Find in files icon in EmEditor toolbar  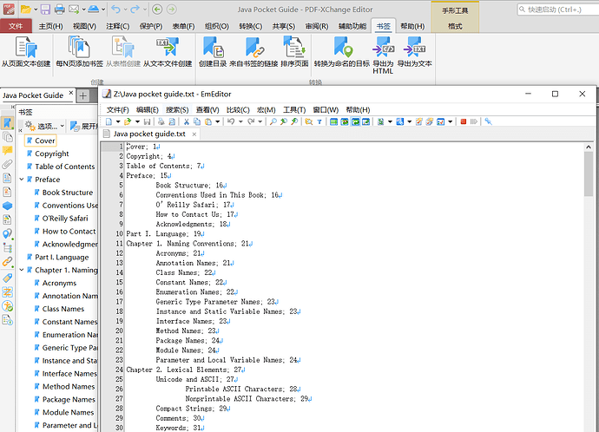point(309,121)
